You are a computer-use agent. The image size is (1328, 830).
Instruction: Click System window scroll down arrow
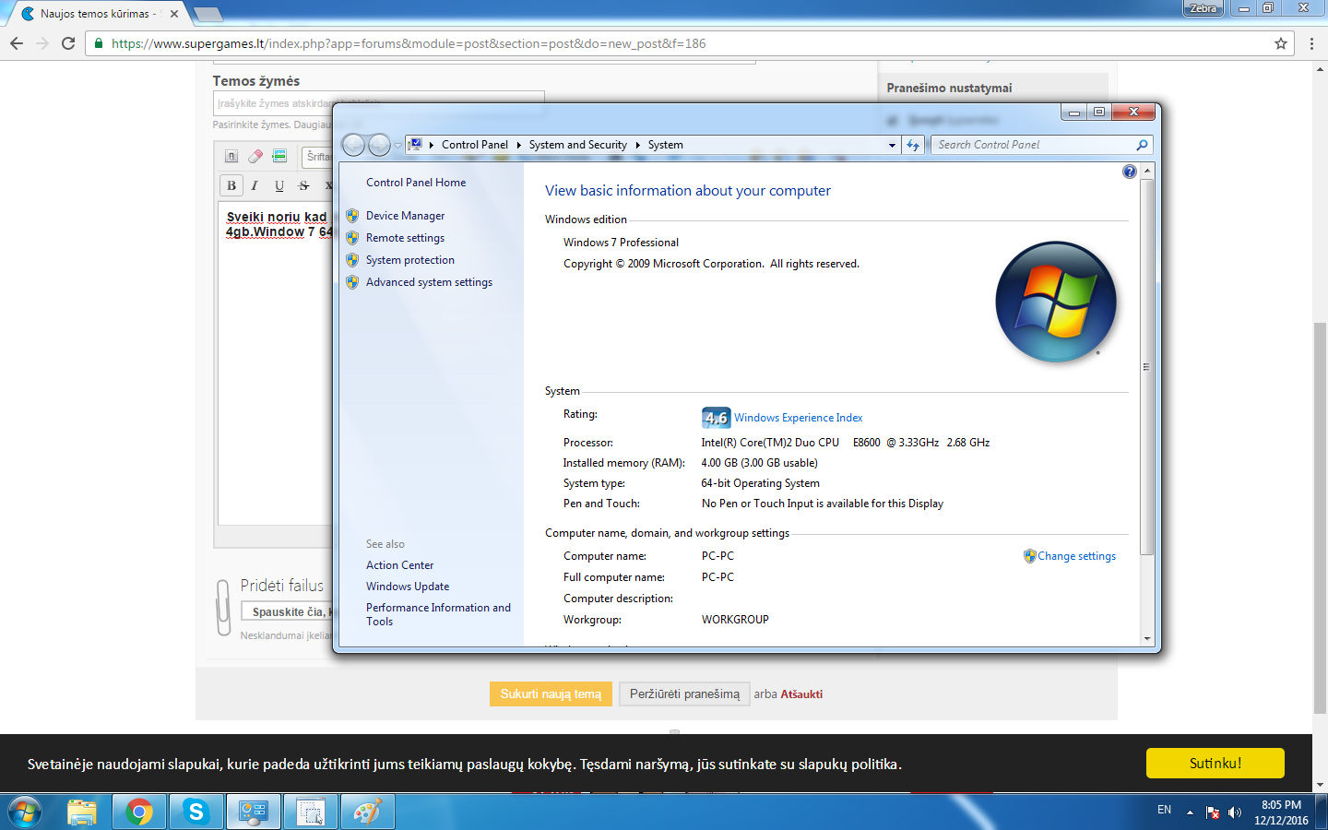coord(1147,638)
